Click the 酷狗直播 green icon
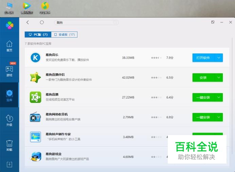The image size is (235, 172). pyautogui.click(x=35, y=97)
